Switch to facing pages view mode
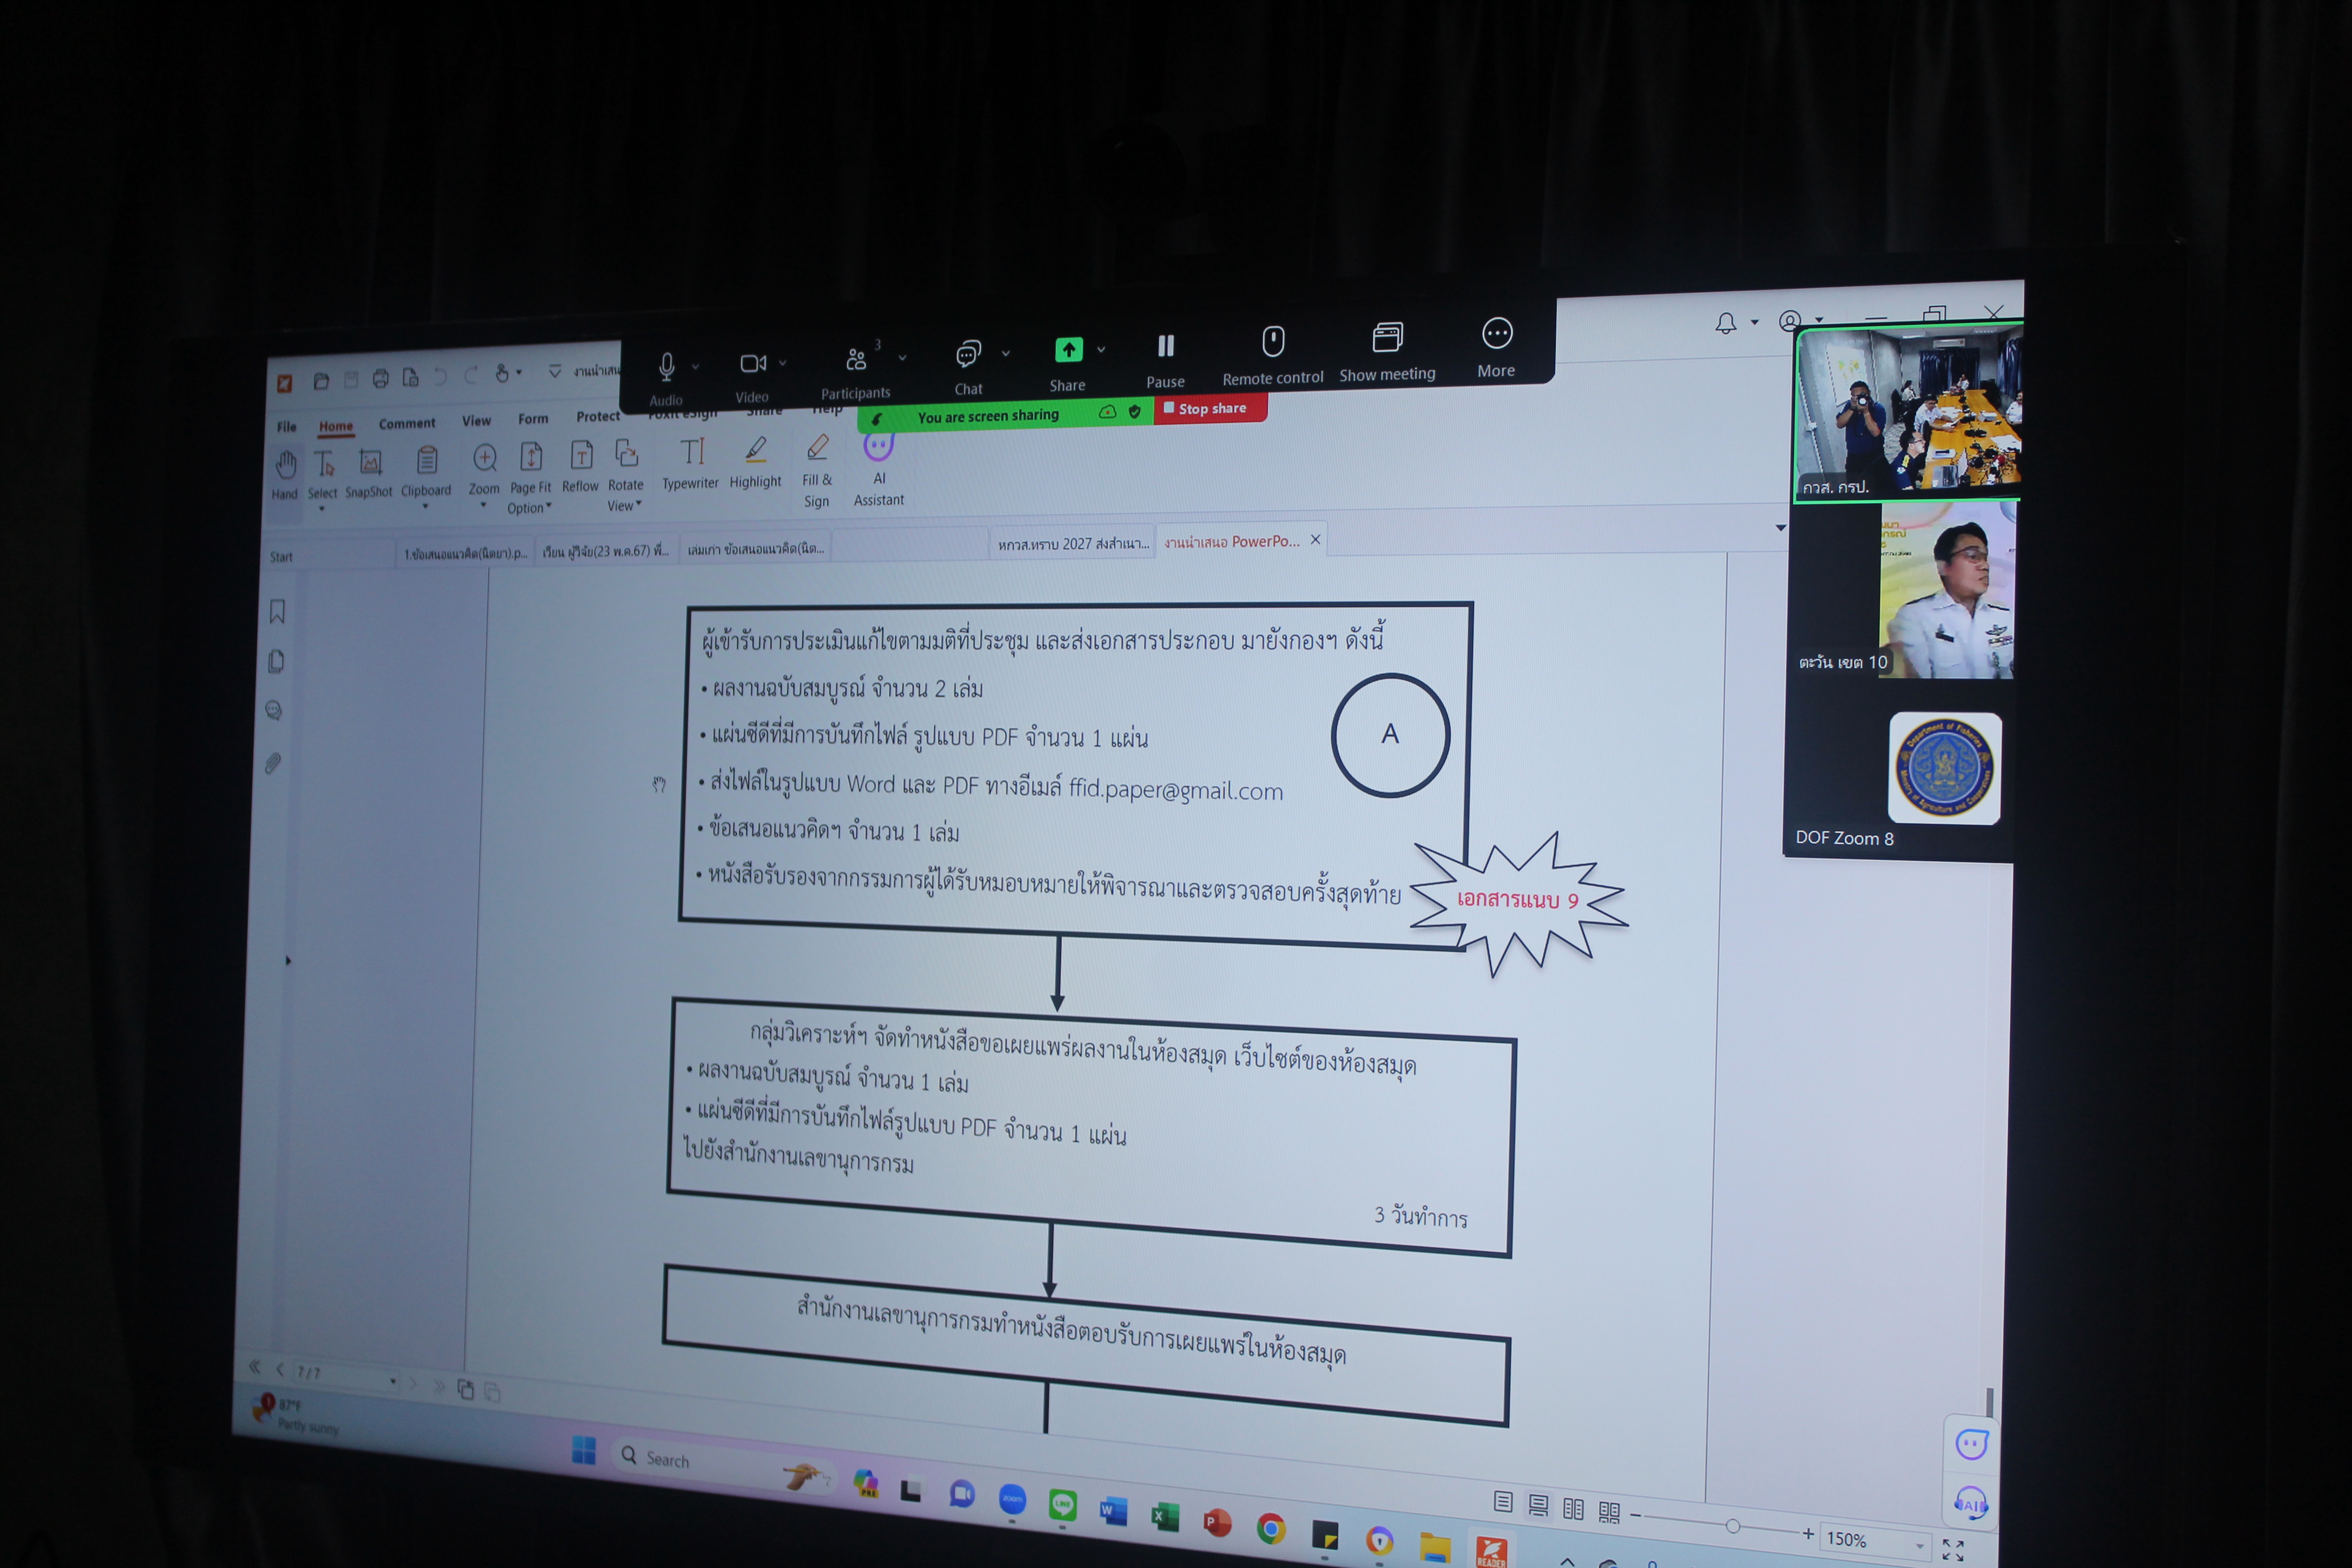 click(x=1573, y=1509)
